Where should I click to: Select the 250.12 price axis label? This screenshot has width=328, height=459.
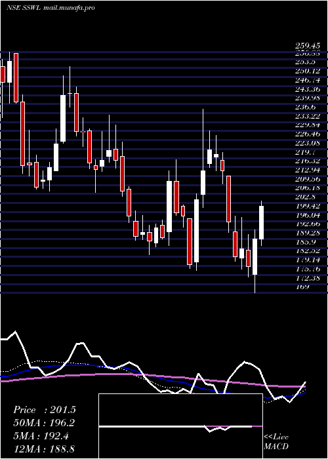click(307, 71)
